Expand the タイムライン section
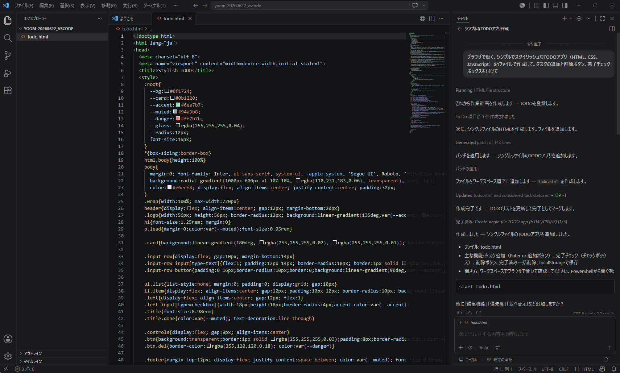 pos(62,361)
